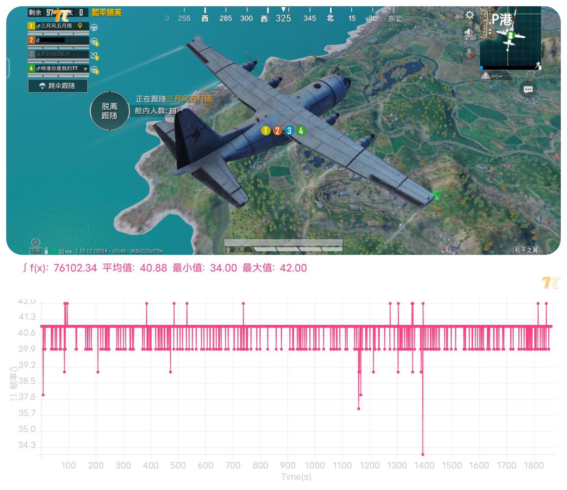Click the green plane position marker on minimap
Image resolution: width=567 pixels, height=490 pixels.
tap(510, 36)
